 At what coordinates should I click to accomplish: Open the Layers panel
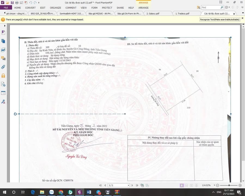3,50
